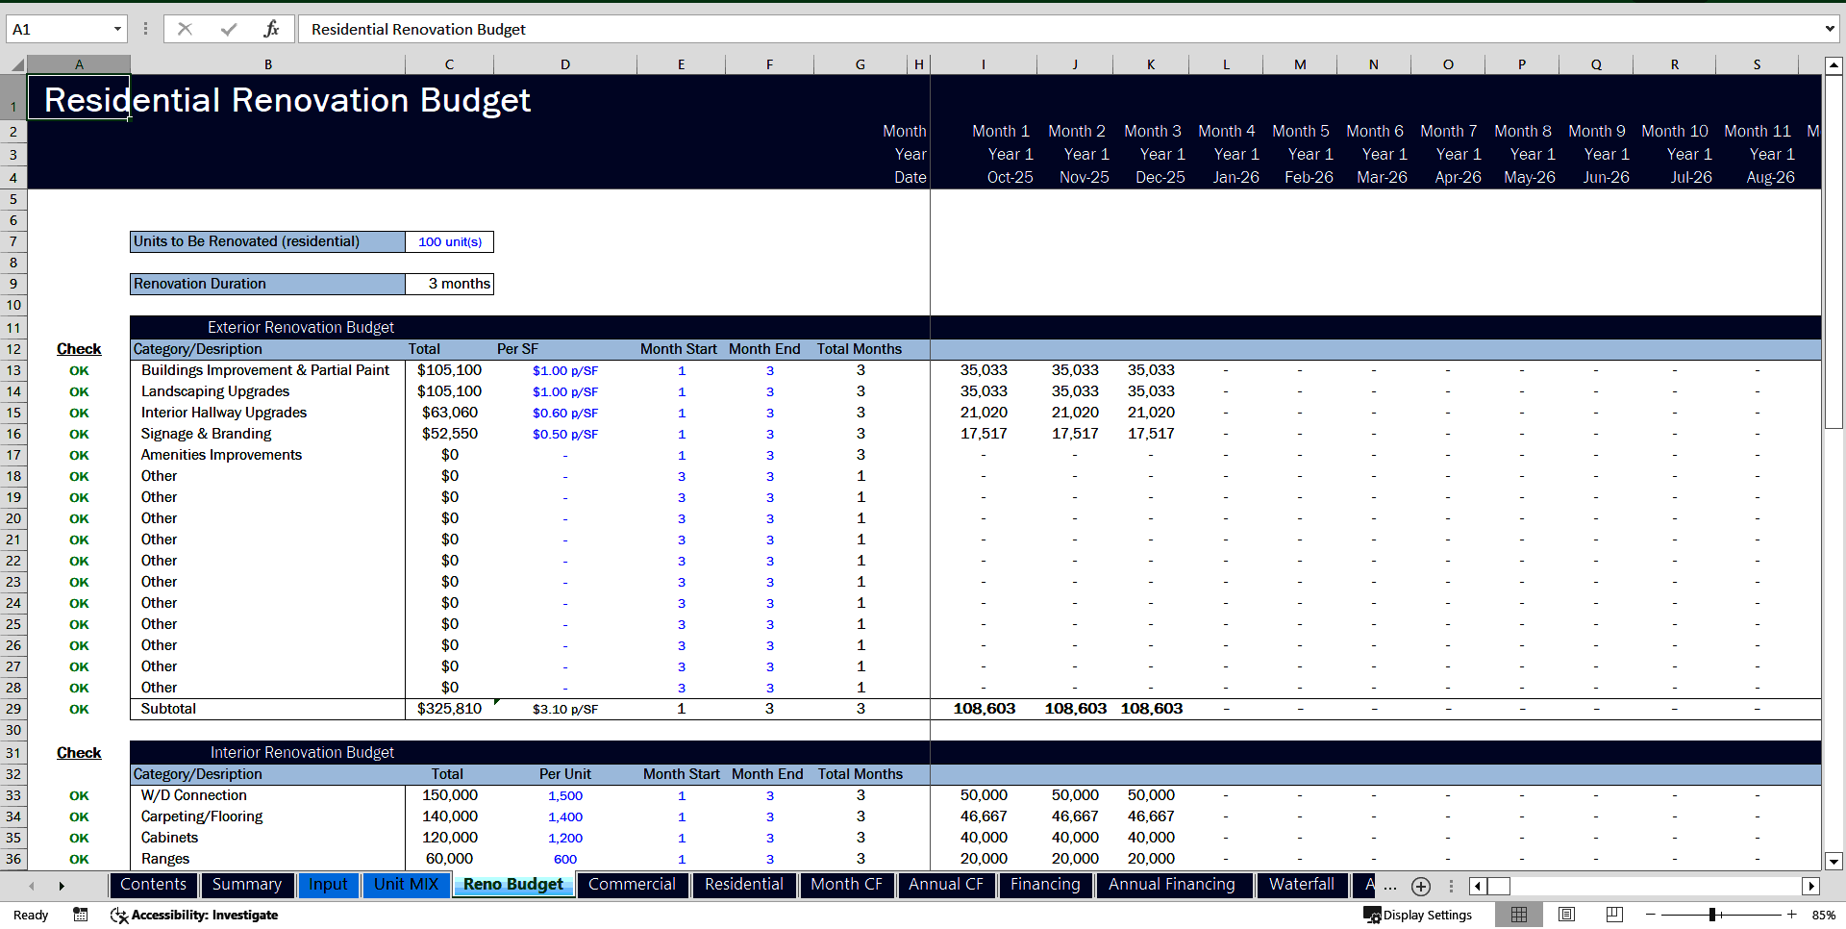Screen dimensions: 1846x929
Task: Switch to the Annual CF sheet
Action: point(946,885)
